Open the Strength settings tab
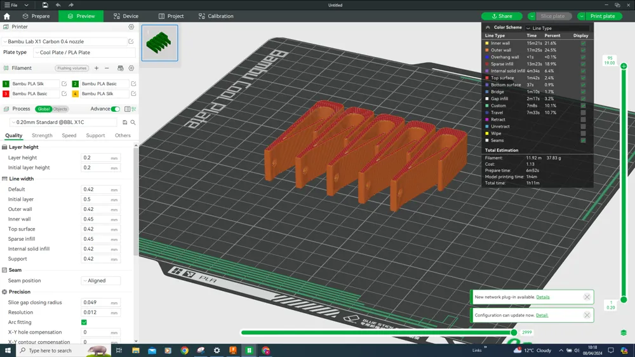Viewport: 635px width, 357px height. click(42, 135)
